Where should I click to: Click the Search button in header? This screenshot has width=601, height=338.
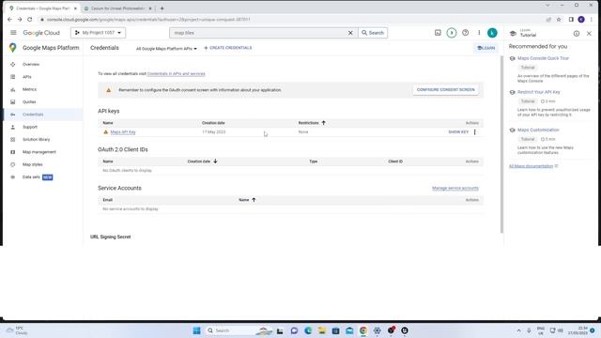click(x=373, y=33)
